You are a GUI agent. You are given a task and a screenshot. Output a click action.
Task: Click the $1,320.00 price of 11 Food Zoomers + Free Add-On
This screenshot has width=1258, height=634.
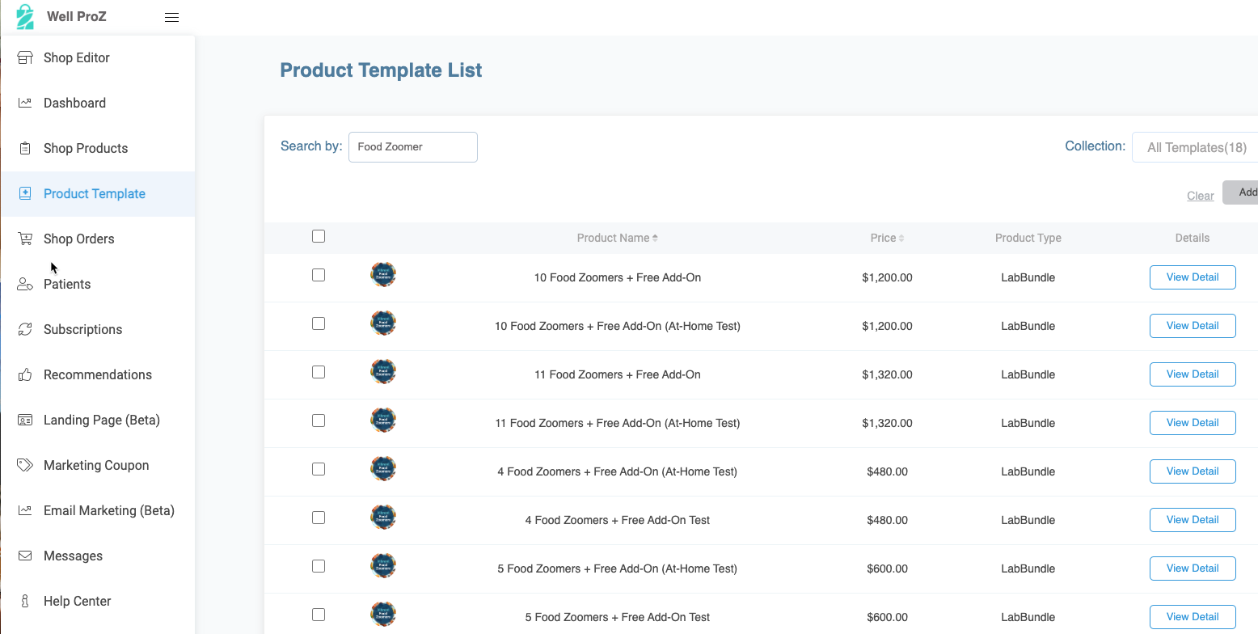887,374
